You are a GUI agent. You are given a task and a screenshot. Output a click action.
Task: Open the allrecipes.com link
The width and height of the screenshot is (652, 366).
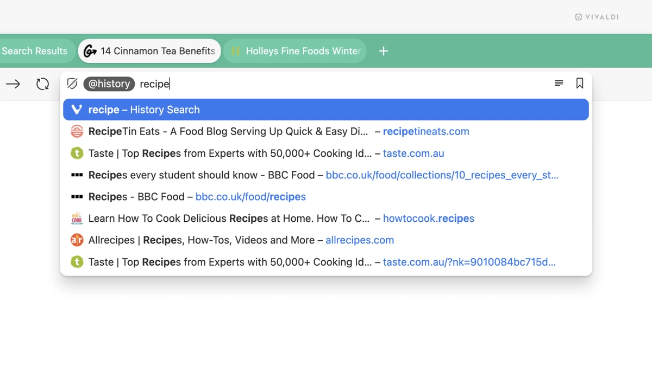tap(360, 240)
